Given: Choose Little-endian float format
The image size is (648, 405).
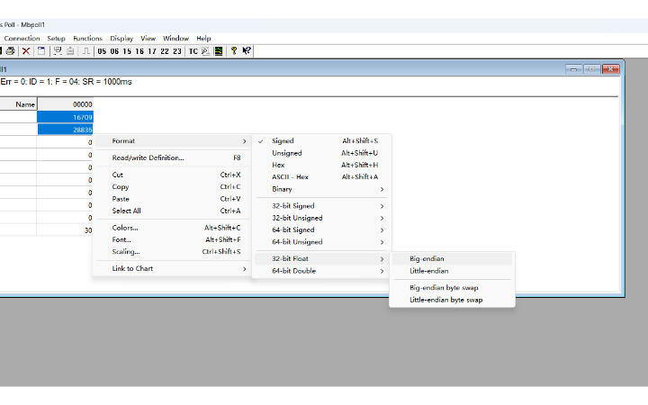Looking at the screenshot, I should pyautogui.click(x=452, y=271).
